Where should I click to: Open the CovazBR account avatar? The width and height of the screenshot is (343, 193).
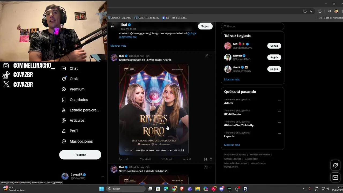point(65,176)
